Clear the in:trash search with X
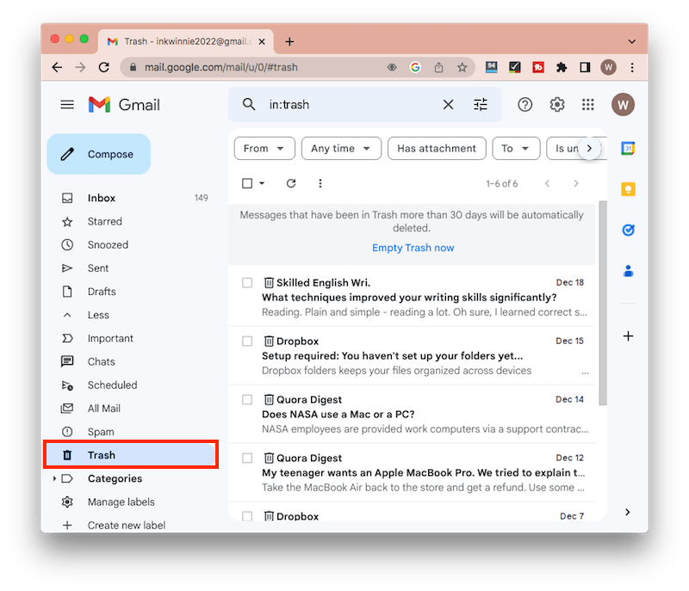Screen dimensions: 689x591 pyautogui.click(x=448, y=104)
